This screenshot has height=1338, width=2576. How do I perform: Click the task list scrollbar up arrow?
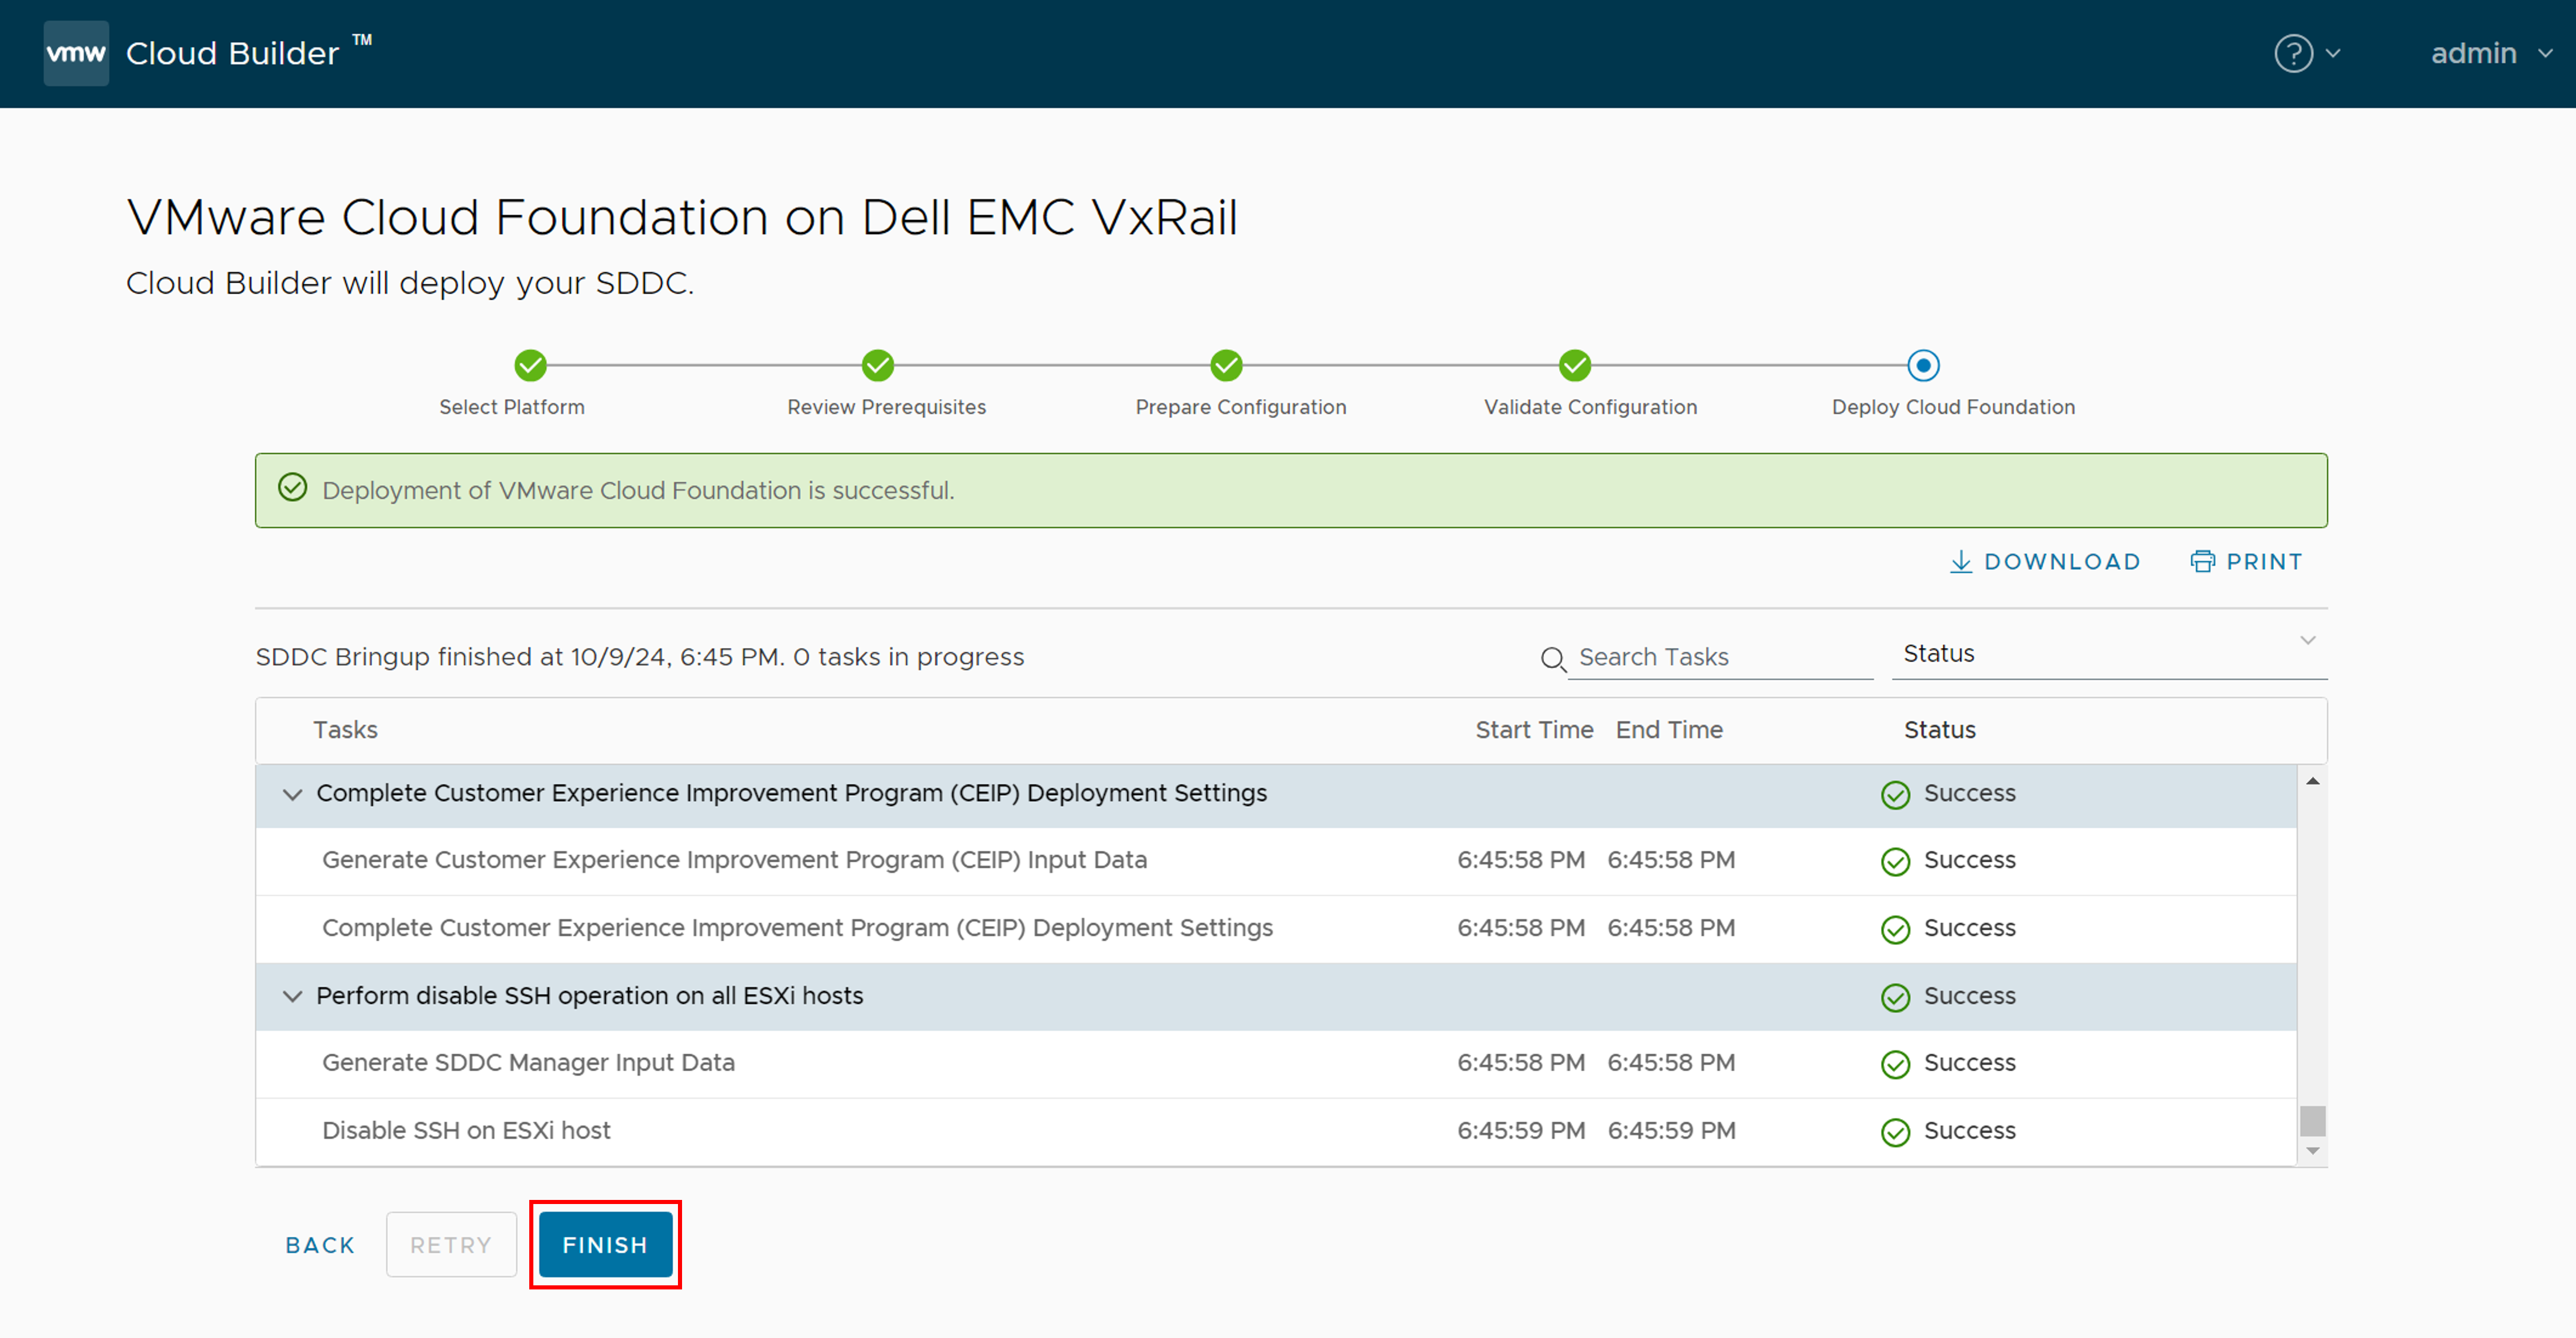coord(2312,780)
